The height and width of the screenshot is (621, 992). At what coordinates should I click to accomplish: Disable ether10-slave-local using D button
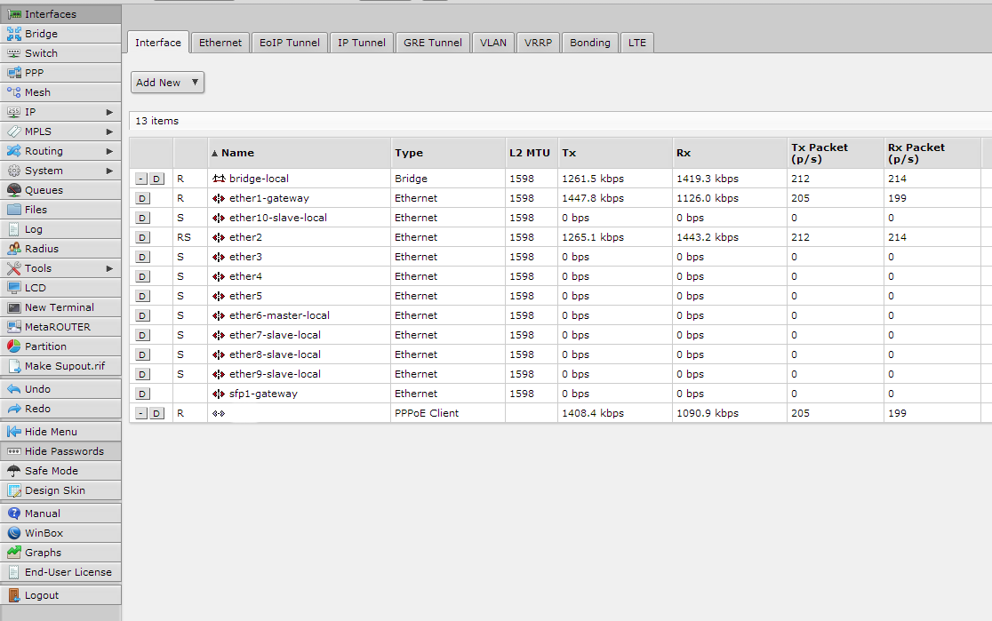point(143,219)
